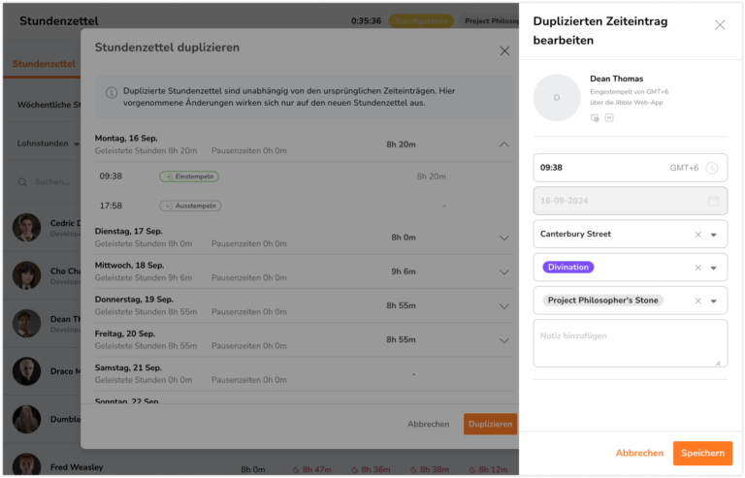Click the 16-09-2024 date field

630,201
